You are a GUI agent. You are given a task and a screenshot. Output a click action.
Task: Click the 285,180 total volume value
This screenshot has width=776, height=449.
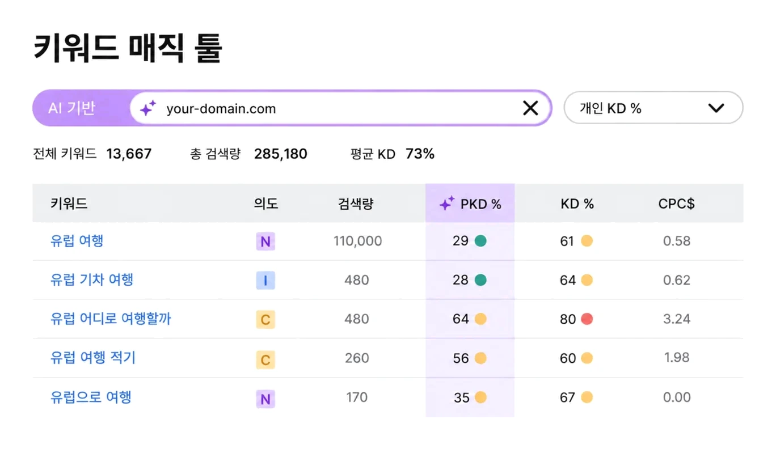pyautogui.click(x=281, y=154)
